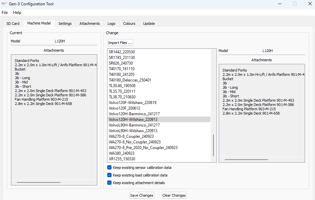Click the Current attachments horizontal scrollbar
The width and height of the screenshot is (315, 200).
click(39, 182)
